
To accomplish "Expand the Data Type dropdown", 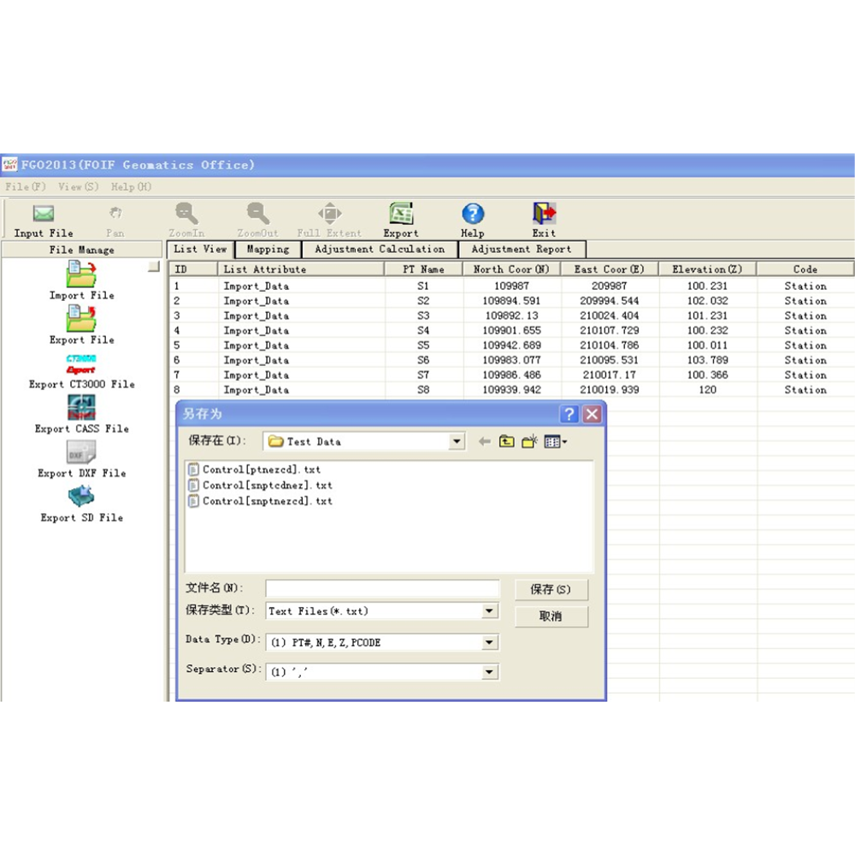I will tap(490, 643).
